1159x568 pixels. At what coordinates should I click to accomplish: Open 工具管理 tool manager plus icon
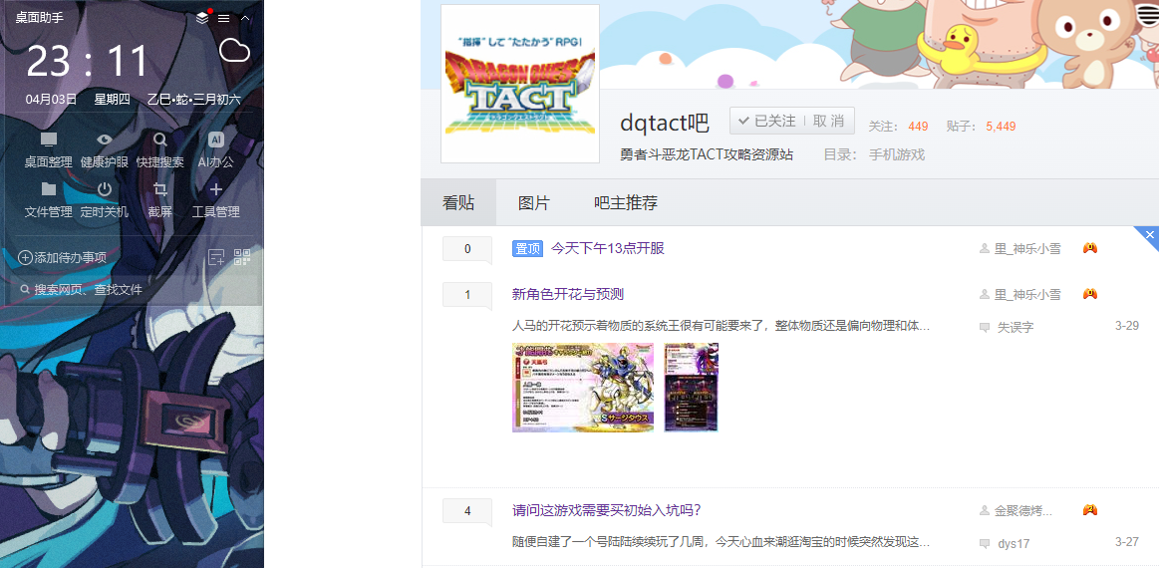(216, 200)
